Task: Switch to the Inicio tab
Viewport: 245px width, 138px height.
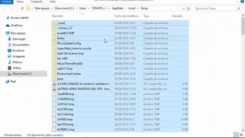Action: coord(20,2)
